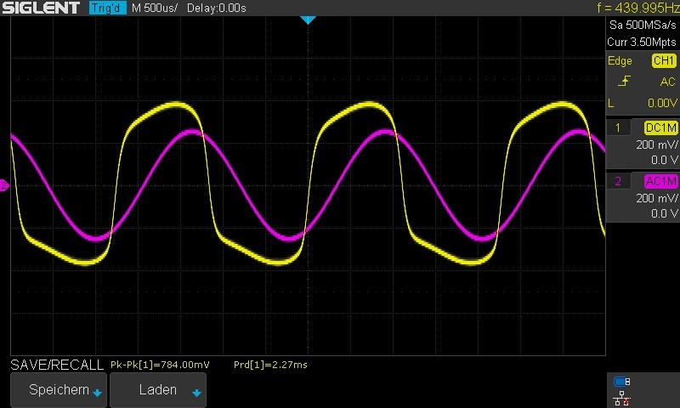Open the Speichern menu button
The width and height of the screenshot is (680, 408).
tap(59, 390)
